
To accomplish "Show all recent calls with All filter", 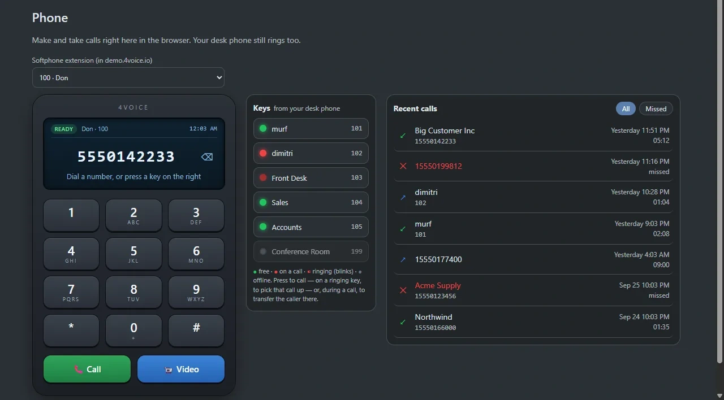I will point(626,108).
